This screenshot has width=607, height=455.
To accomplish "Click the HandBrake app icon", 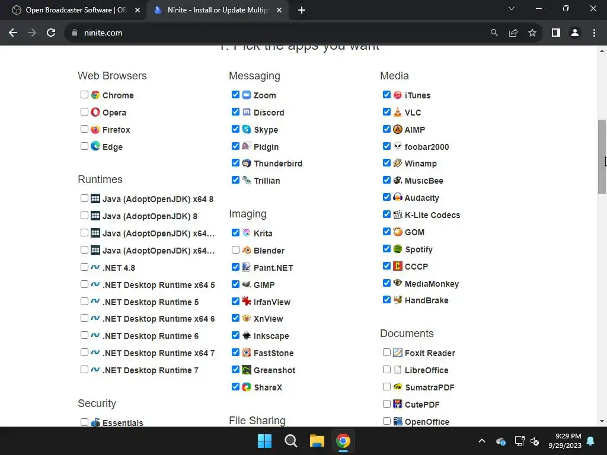I will (x=398, y=300).
